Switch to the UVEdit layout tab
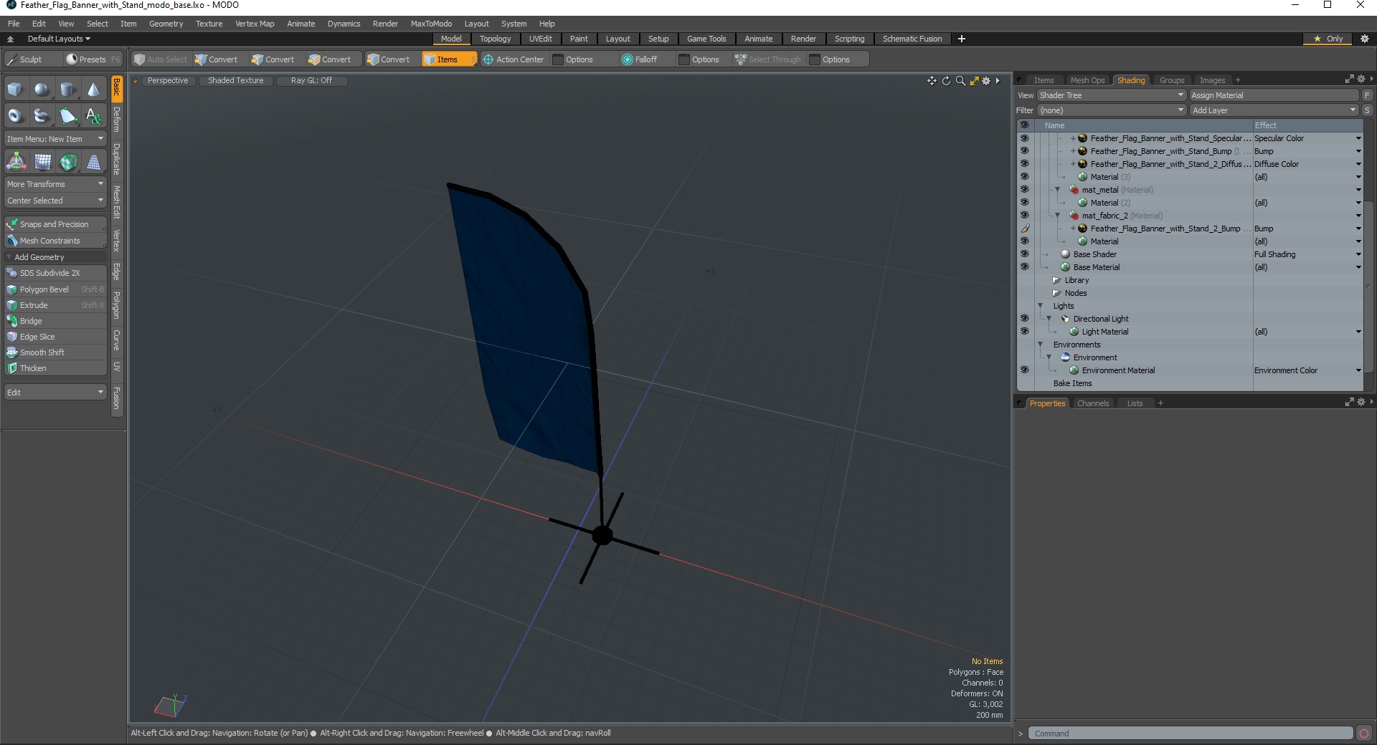 (540, 39)
